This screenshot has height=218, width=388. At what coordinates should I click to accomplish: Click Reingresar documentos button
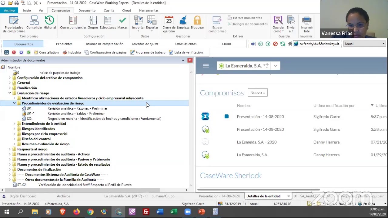point(247,24)
